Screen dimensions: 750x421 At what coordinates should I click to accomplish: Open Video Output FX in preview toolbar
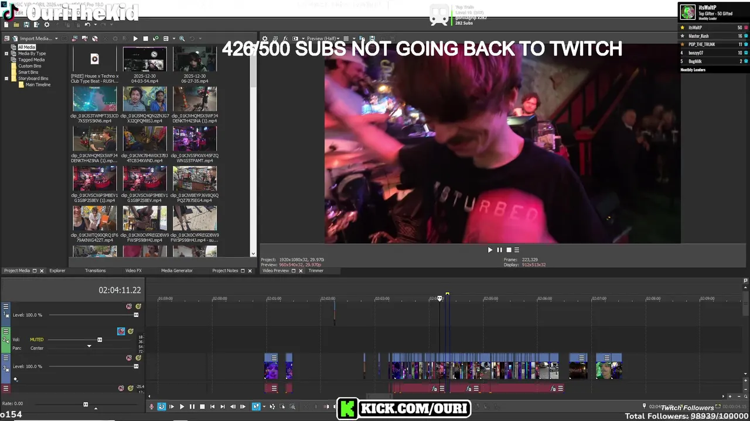(x=285, y=39)
